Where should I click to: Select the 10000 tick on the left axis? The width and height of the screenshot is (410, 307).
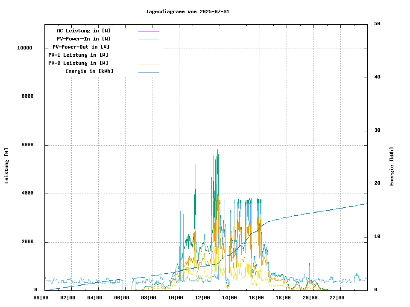click(x=25, y=48)
